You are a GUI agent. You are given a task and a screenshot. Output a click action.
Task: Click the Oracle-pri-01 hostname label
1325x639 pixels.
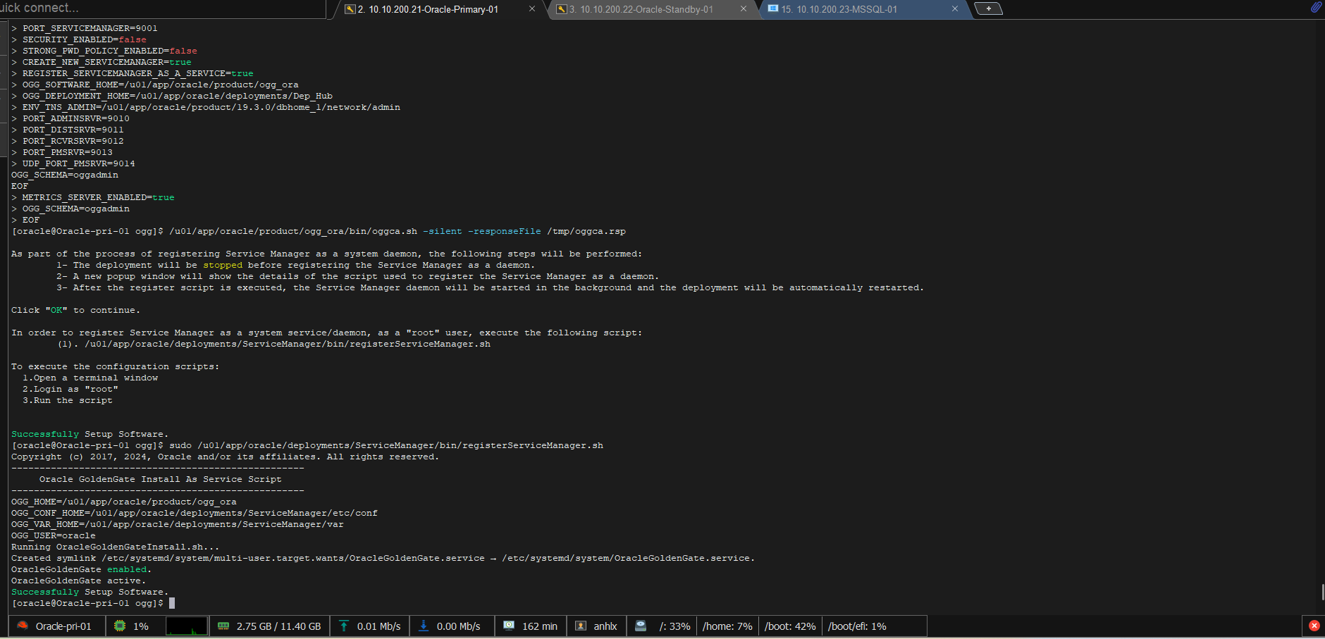(63, 626)
